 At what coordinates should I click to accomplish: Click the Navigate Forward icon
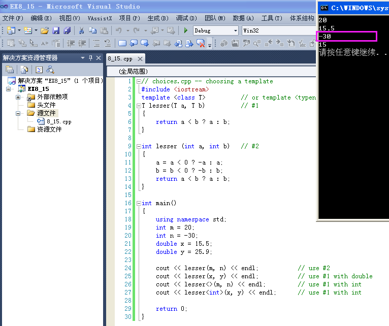[171, 30]
